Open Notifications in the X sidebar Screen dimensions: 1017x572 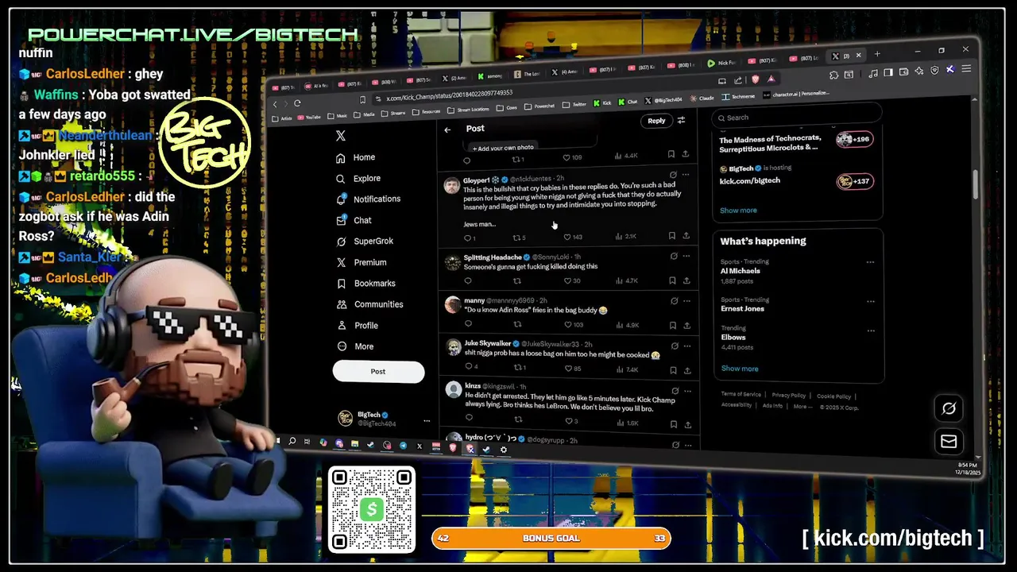coord(369,199)
